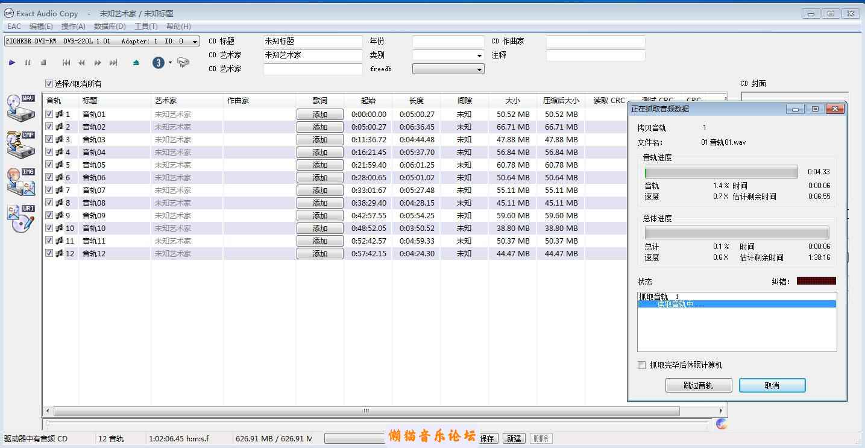Enable 抓取完毕后休眠计算机 checkbox
Viewport: 865px width, 448px height.
point(642,365)
